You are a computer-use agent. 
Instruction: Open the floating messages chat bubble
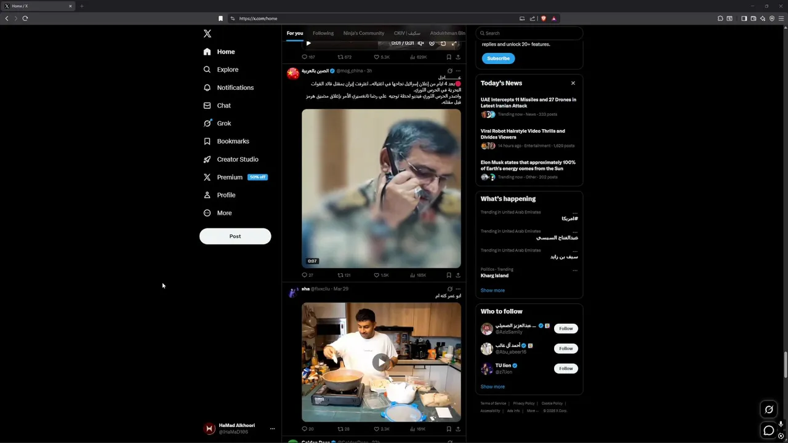(769, 431)
